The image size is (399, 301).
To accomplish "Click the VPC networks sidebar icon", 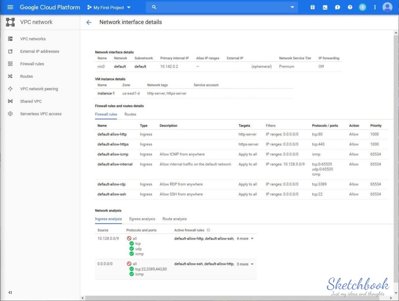I will click(10, 39).
